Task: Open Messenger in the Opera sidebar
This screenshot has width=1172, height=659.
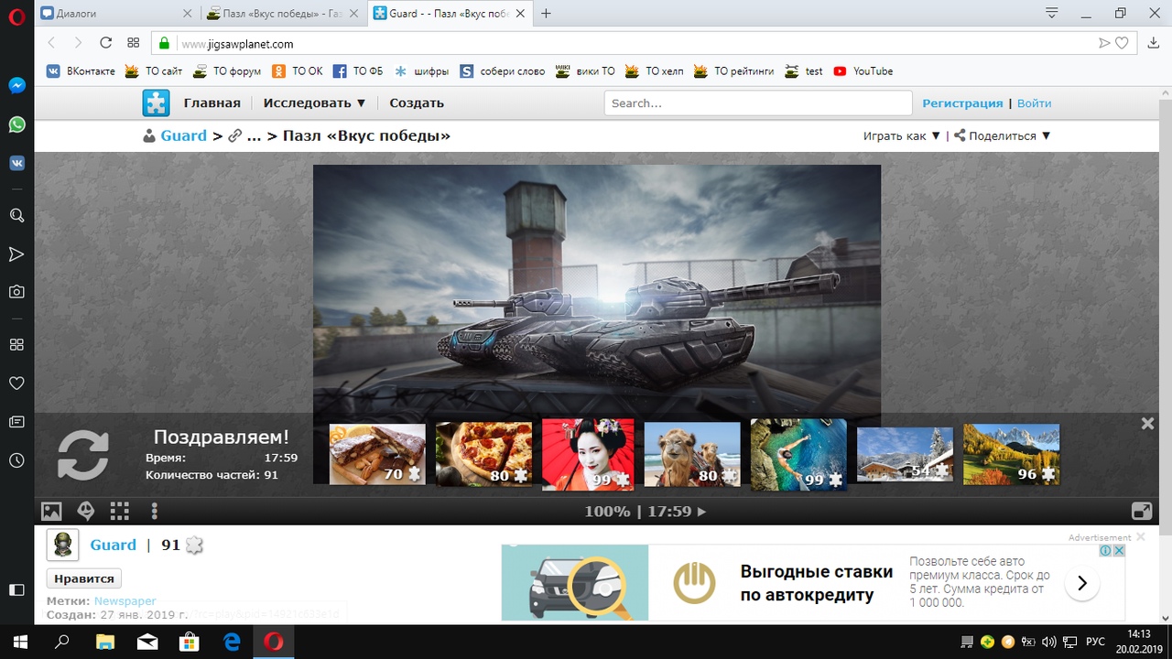Action: click(x=16, y=85)
